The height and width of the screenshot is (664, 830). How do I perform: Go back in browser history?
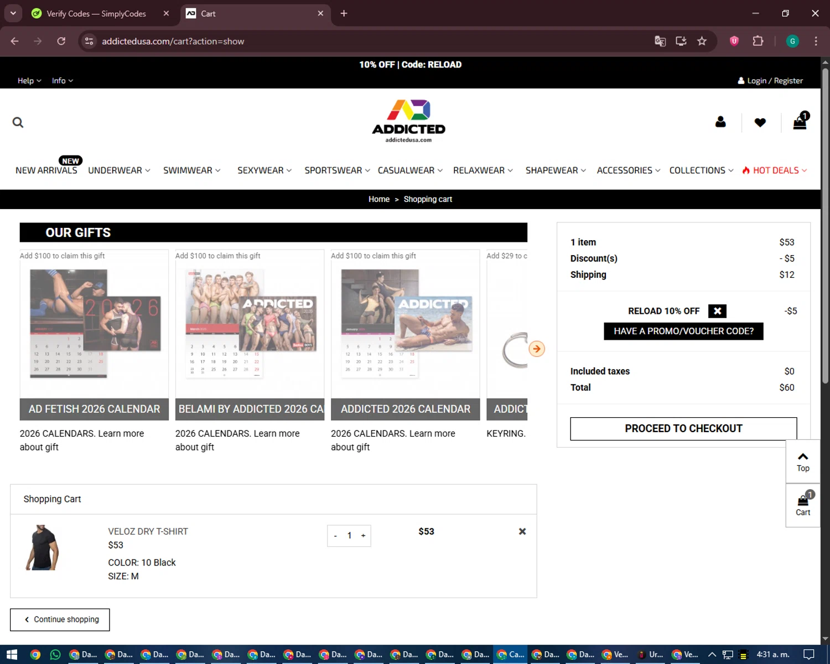click(15, 41)
